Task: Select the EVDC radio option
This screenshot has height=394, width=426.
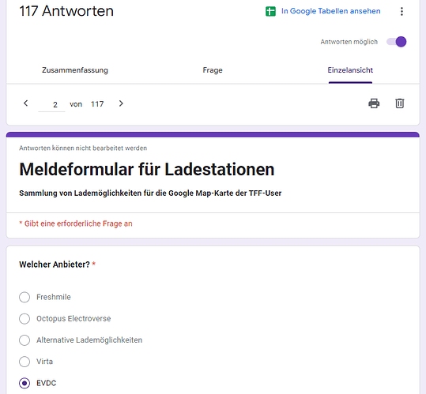Action: 25,383
